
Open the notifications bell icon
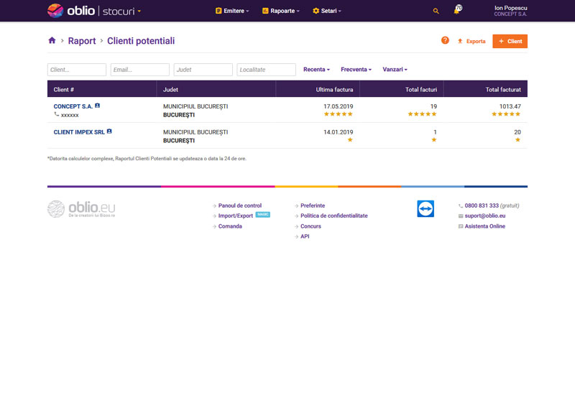click(x=457, y=10)
